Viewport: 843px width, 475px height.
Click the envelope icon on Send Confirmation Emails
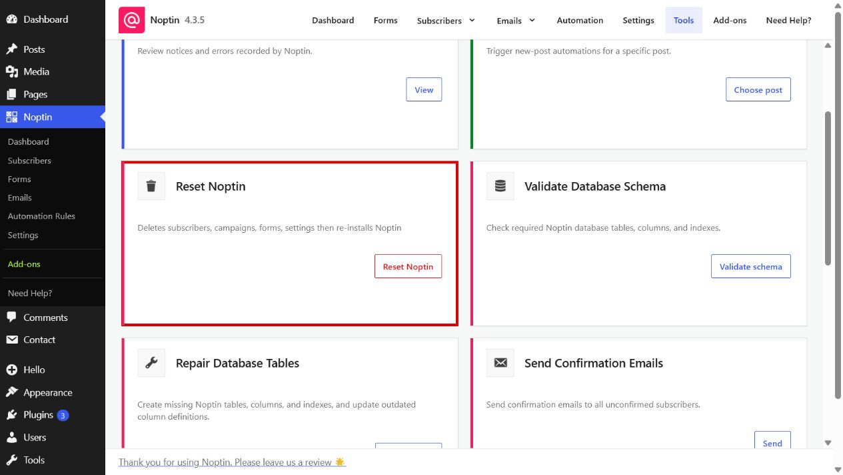pos(500,363)
